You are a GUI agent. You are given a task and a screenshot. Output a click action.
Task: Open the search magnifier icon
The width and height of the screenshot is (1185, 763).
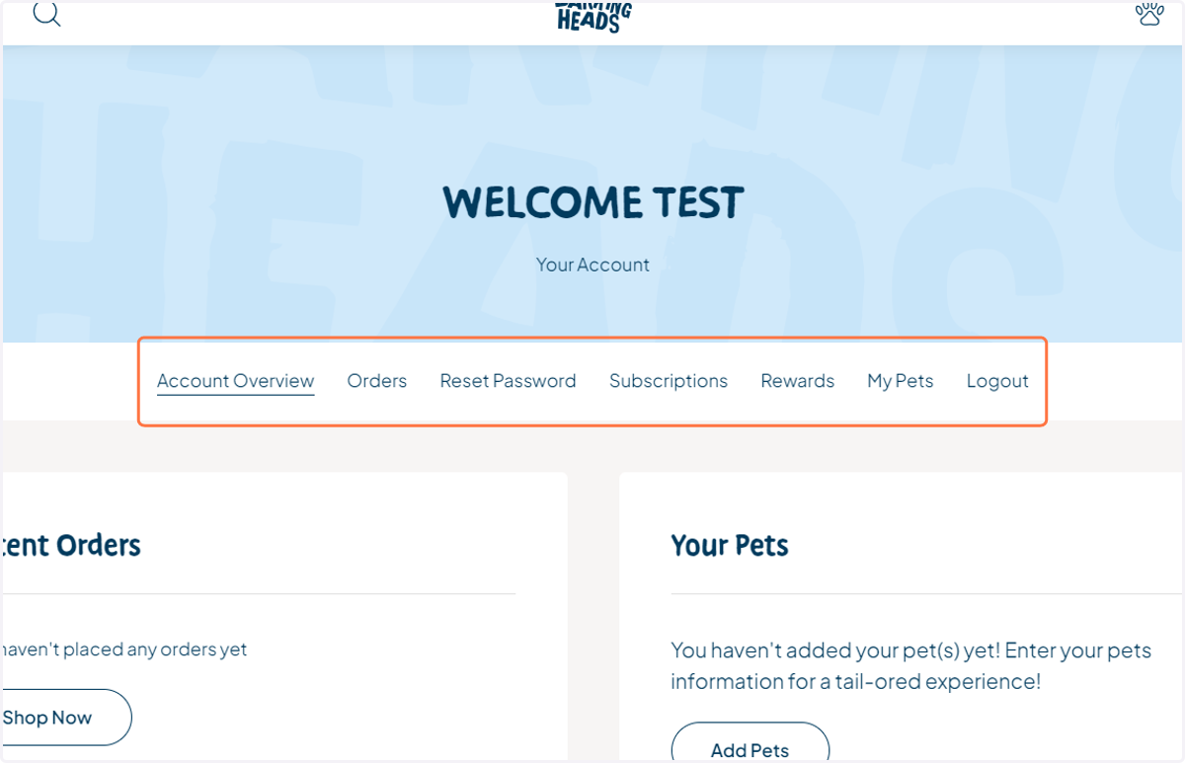click(46, 13)
